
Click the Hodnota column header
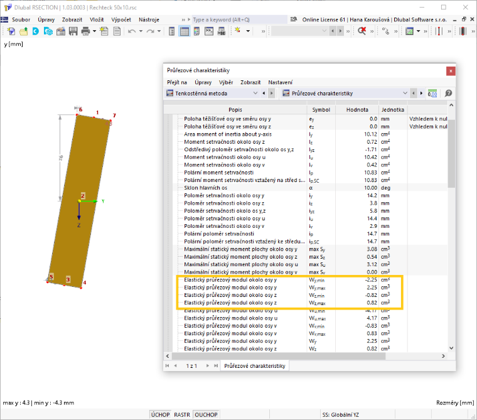tap(357, 110)
